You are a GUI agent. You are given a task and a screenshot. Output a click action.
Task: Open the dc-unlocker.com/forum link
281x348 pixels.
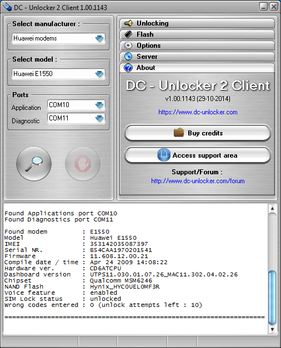198,181
